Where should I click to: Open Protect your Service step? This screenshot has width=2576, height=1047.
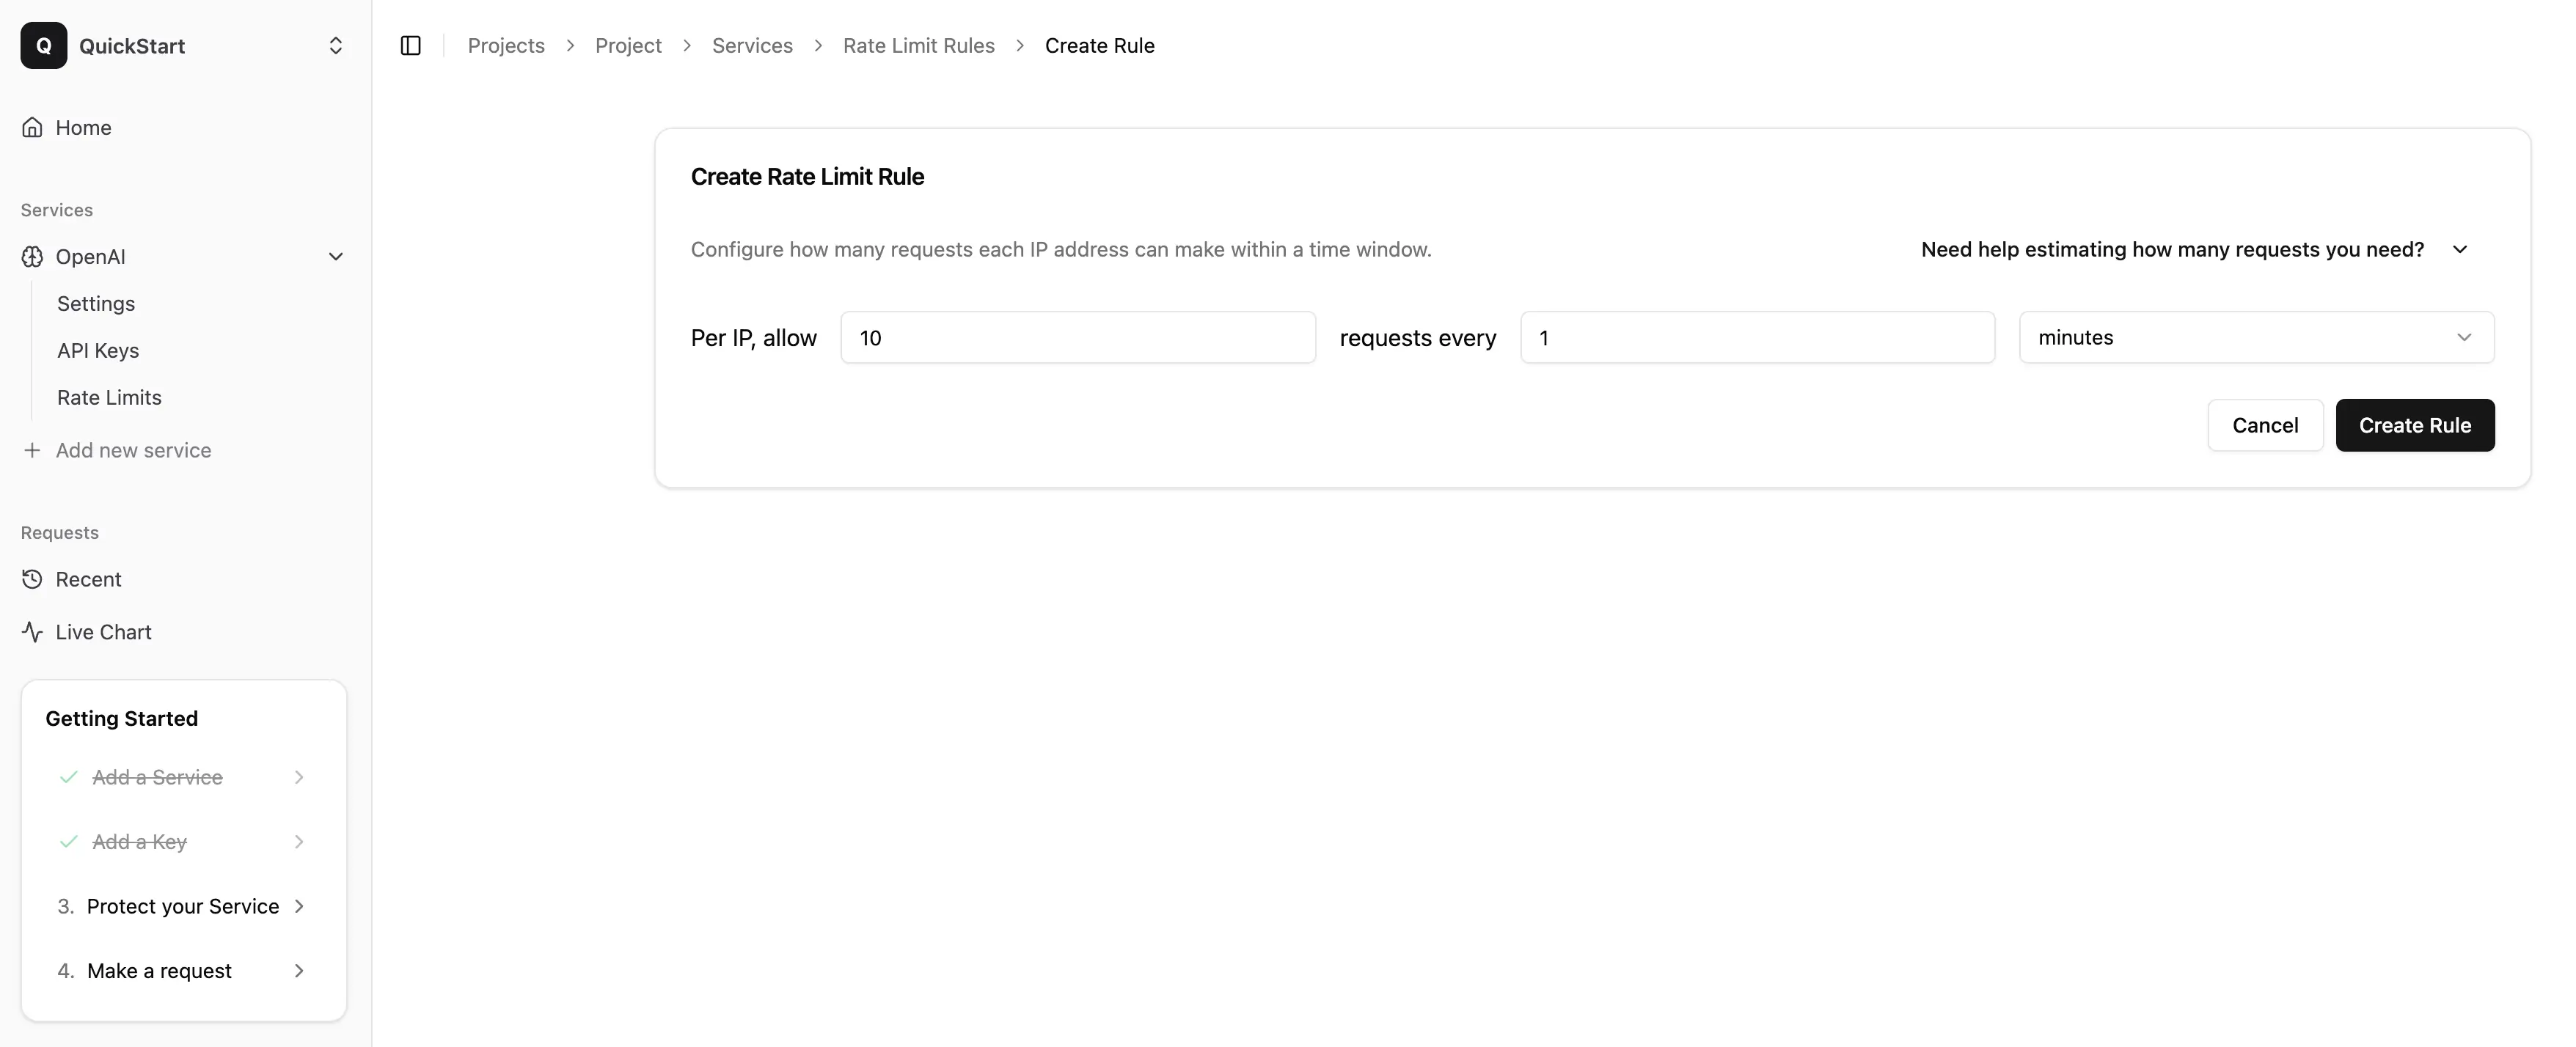click(183, 906)
